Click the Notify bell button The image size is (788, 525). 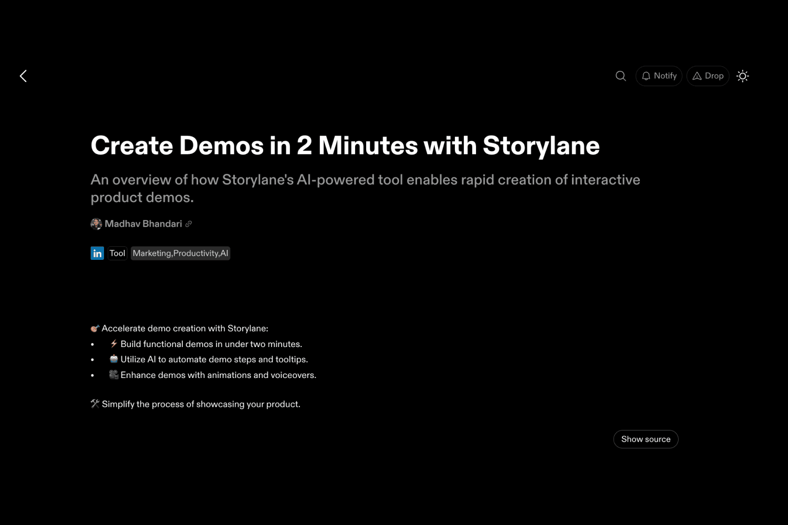[659, 76]
